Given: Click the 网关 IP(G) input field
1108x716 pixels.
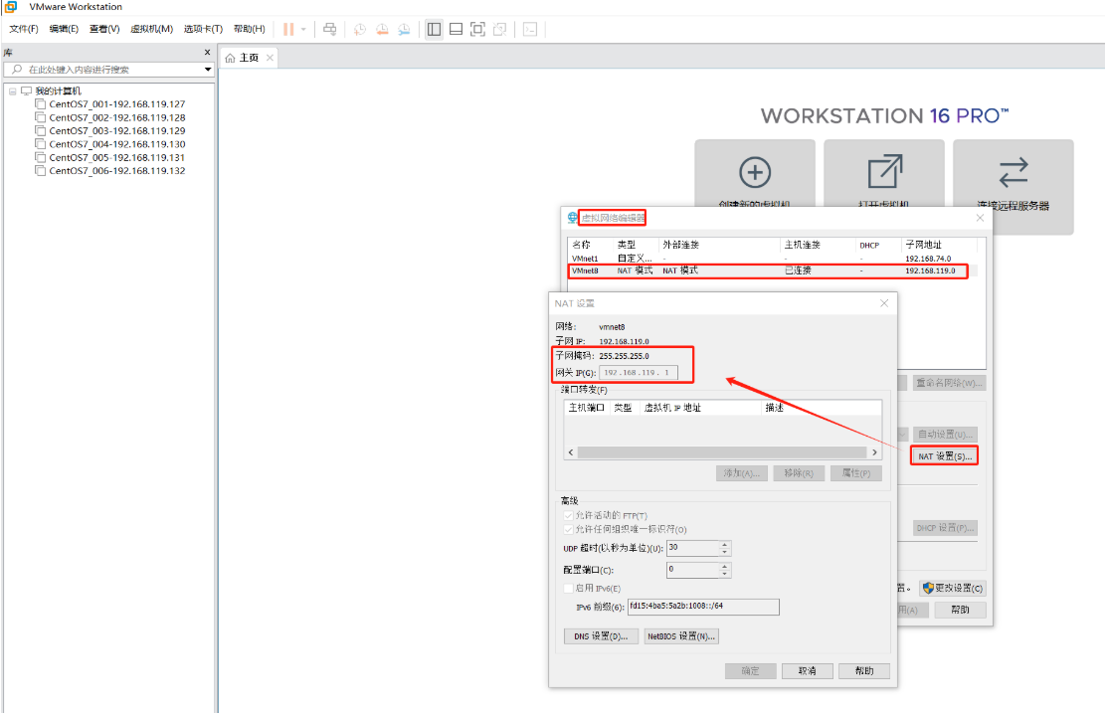Looking at the screenshot, I should (x=639, y=373).
